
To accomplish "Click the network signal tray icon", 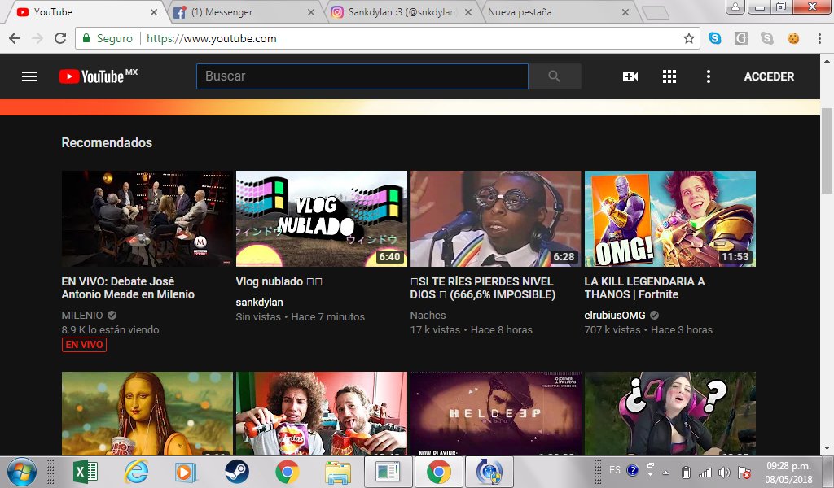I will (705, 472).
